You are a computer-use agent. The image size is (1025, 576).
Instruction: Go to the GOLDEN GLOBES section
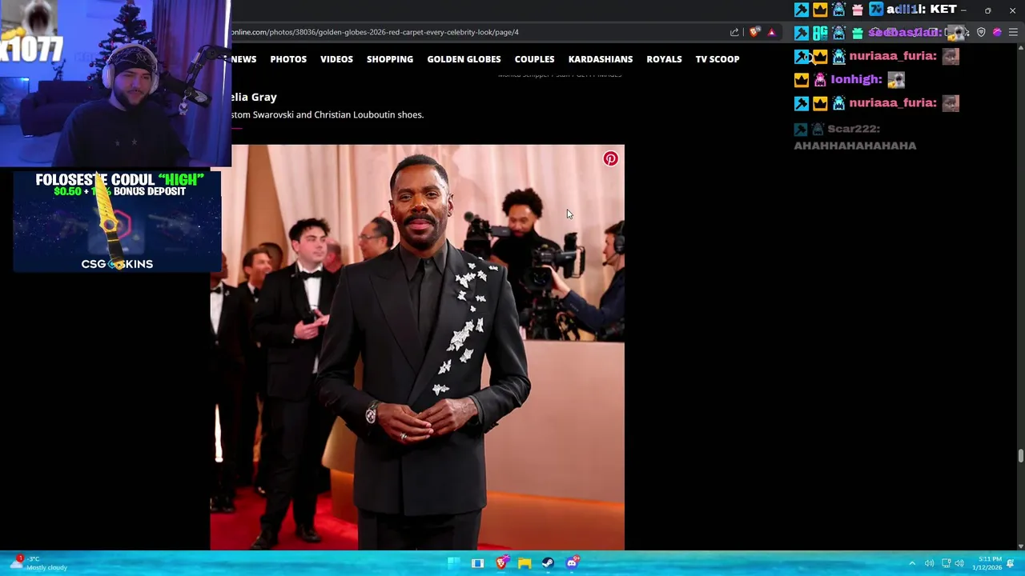(x=464, y=59)
